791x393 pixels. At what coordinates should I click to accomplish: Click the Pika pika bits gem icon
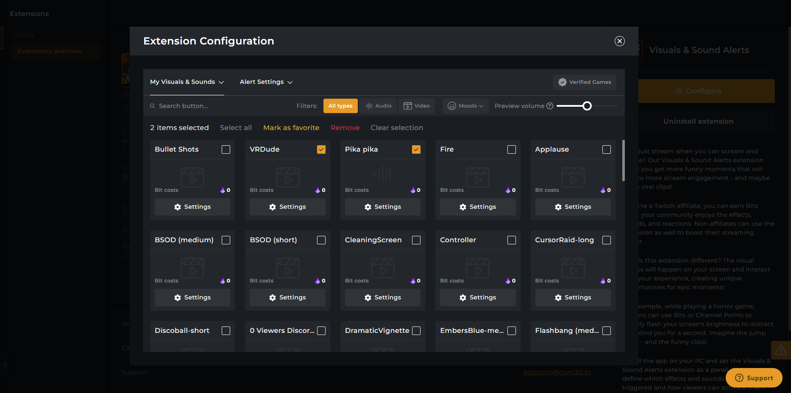(x=413, y=190)
